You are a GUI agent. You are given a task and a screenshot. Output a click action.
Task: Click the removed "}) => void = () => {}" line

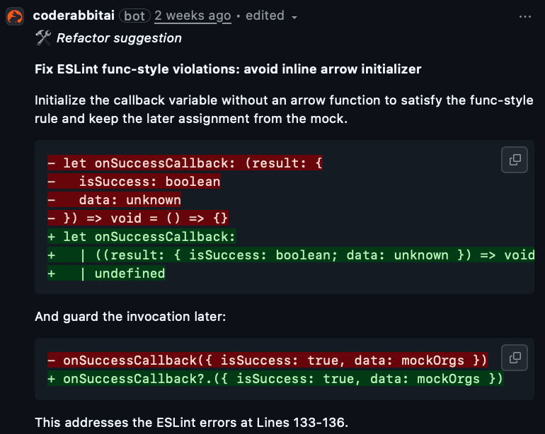pos(138,218)
